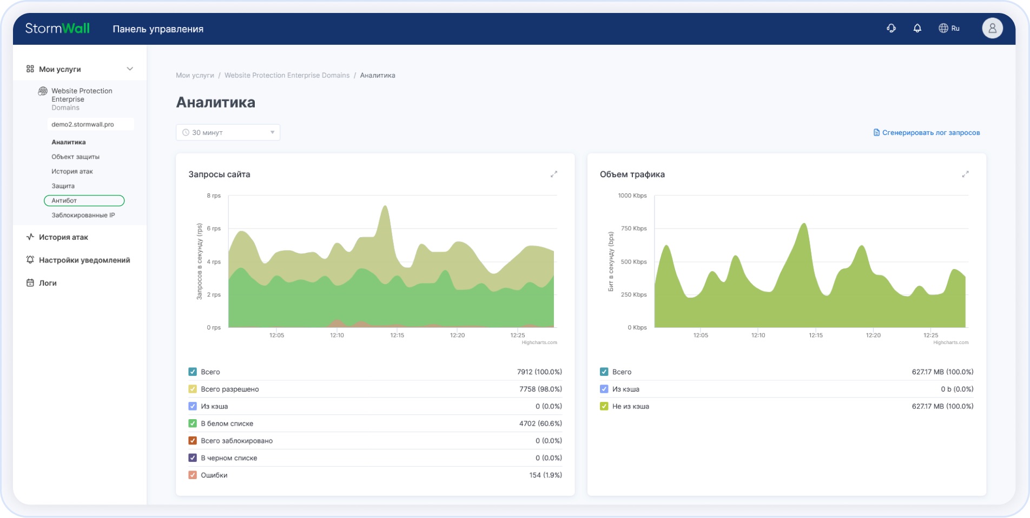Uncheck Всего разрешено in requests legend
Viewport: 1030px width, 518px height.
pos(193,389)
